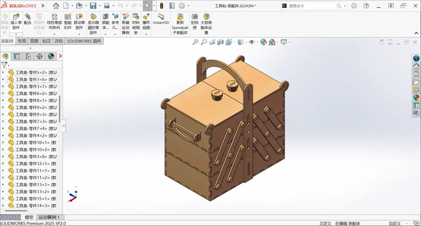Open the user account icon
The image size is (421, 226).
point(354,5)
